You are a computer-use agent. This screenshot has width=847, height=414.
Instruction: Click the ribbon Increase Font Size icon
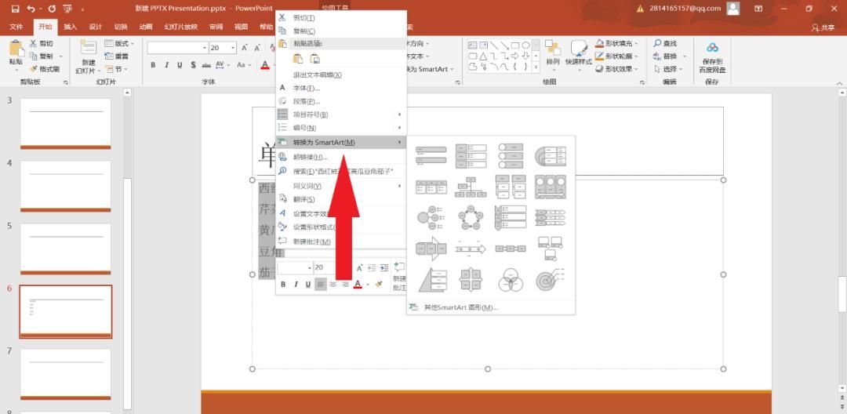[244, 48]
